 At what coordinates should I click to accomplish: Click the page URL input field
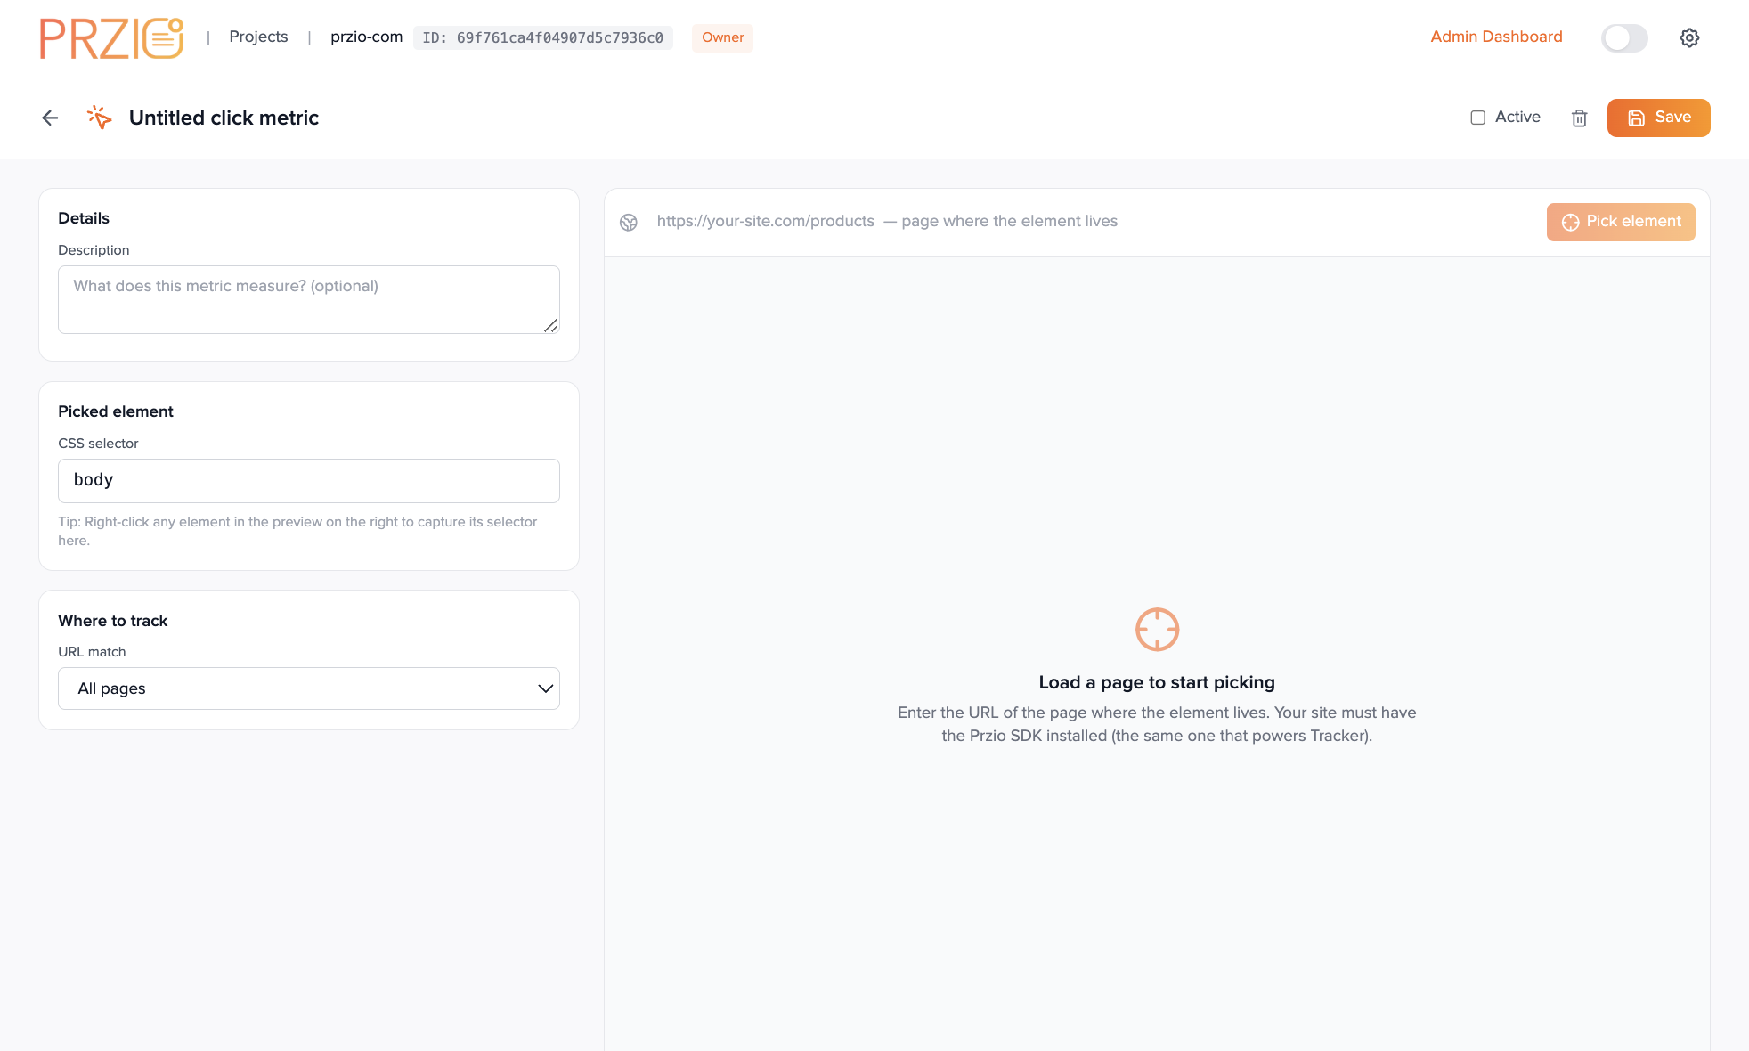[1091, 222]
